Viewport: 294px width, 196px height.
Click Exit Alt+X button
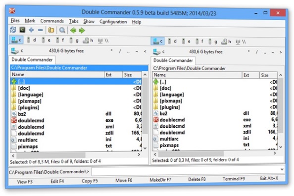point(269,178)
